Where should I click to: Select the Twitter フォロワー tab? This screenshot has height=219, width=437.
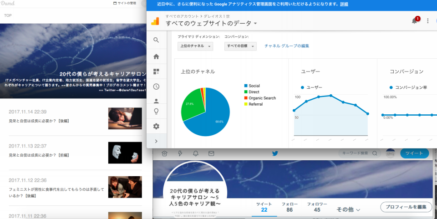coord(317,207)
